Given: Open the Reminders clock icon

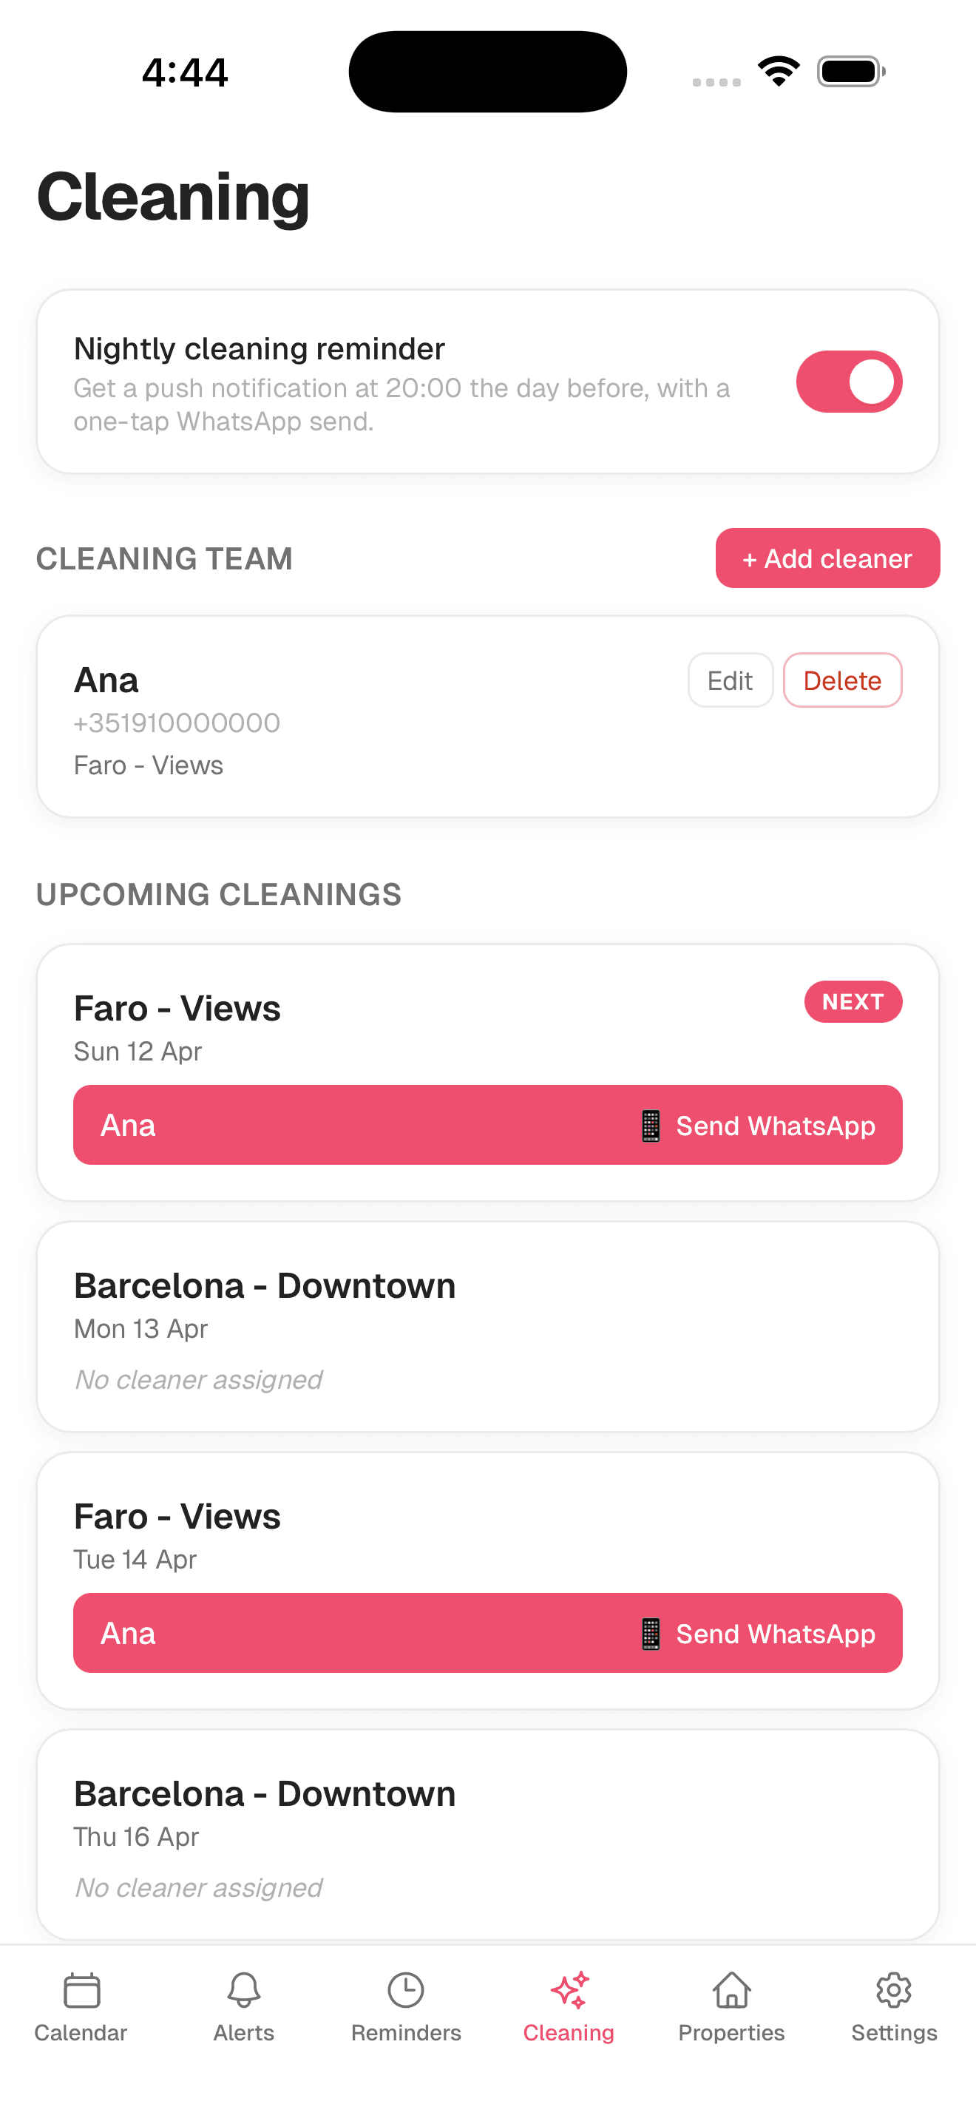Looking at the screenshot, I should point(406,1990).
